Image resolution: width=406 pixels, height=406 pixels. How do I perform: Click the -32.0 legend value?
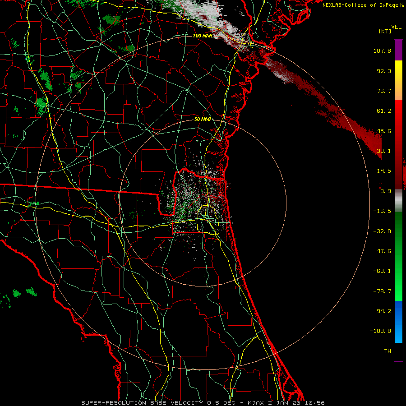click(x=382, y=231)
